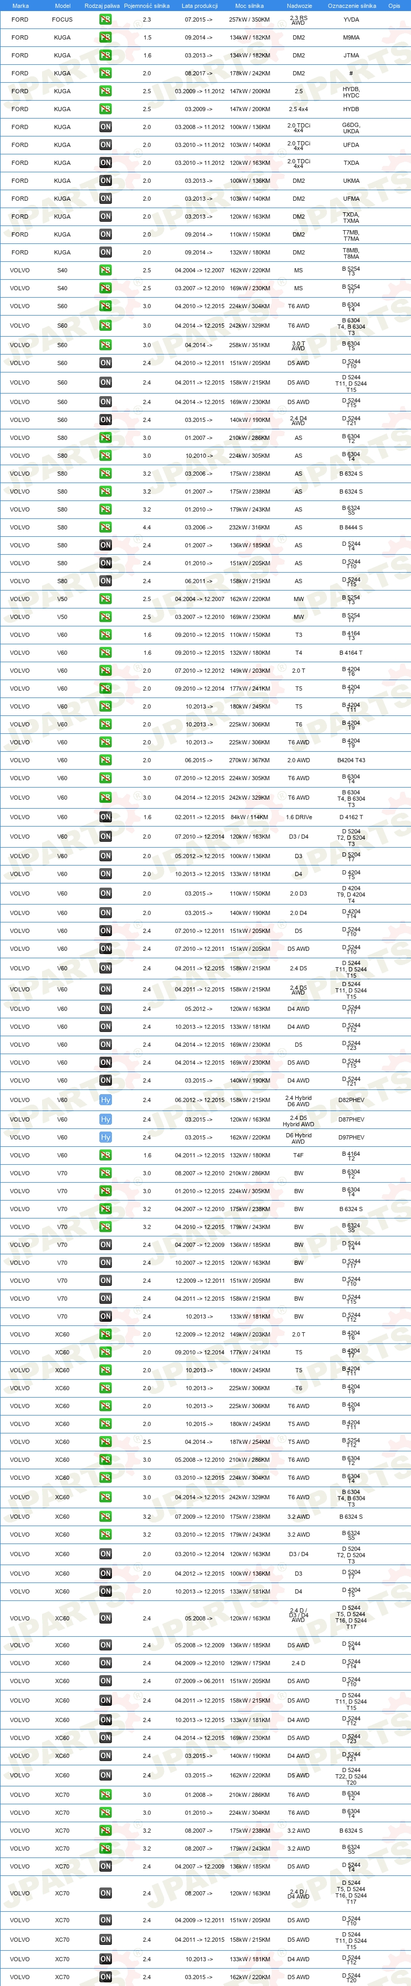Image resolution: width=411 pixels, height=1986 pixels.
Task: Click diesel ON icon in T7MB, T7MA row
Action: (x=106, y=234)
